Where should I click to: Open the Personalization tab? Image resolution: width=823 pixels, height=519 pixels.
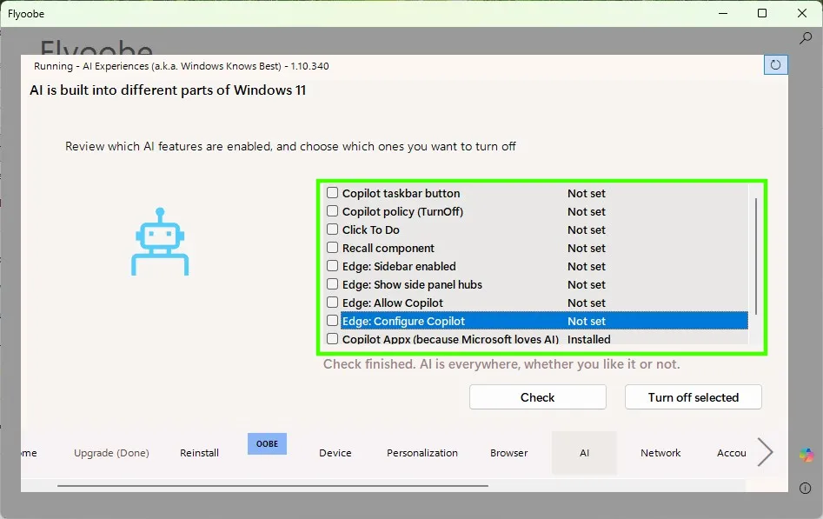pyautogui.click(x=422, y=452)
